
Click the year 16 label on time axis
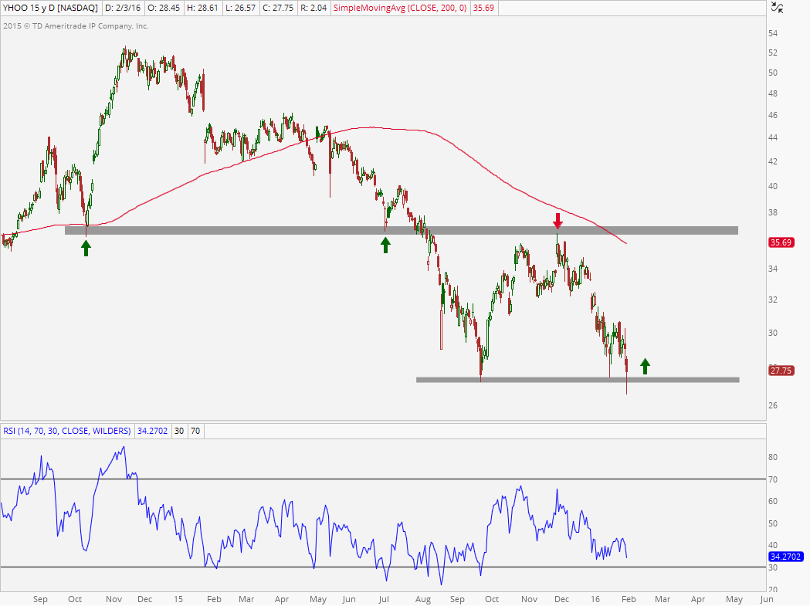tap(595, 599)
